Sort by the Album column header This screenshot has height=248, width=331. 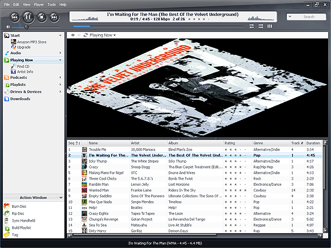pos(195,143)
